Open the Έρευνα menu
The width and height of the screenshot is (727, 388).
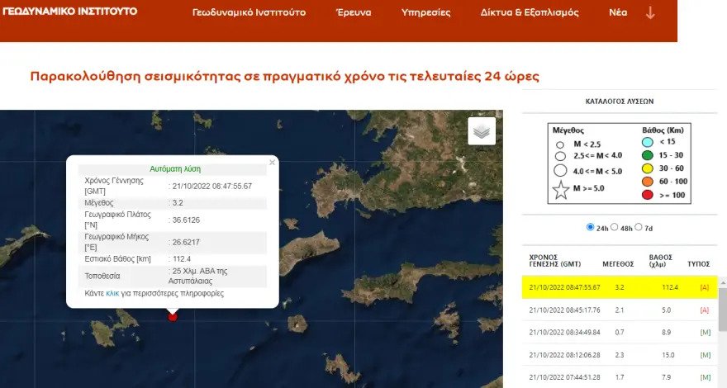[x=354, y=12]
